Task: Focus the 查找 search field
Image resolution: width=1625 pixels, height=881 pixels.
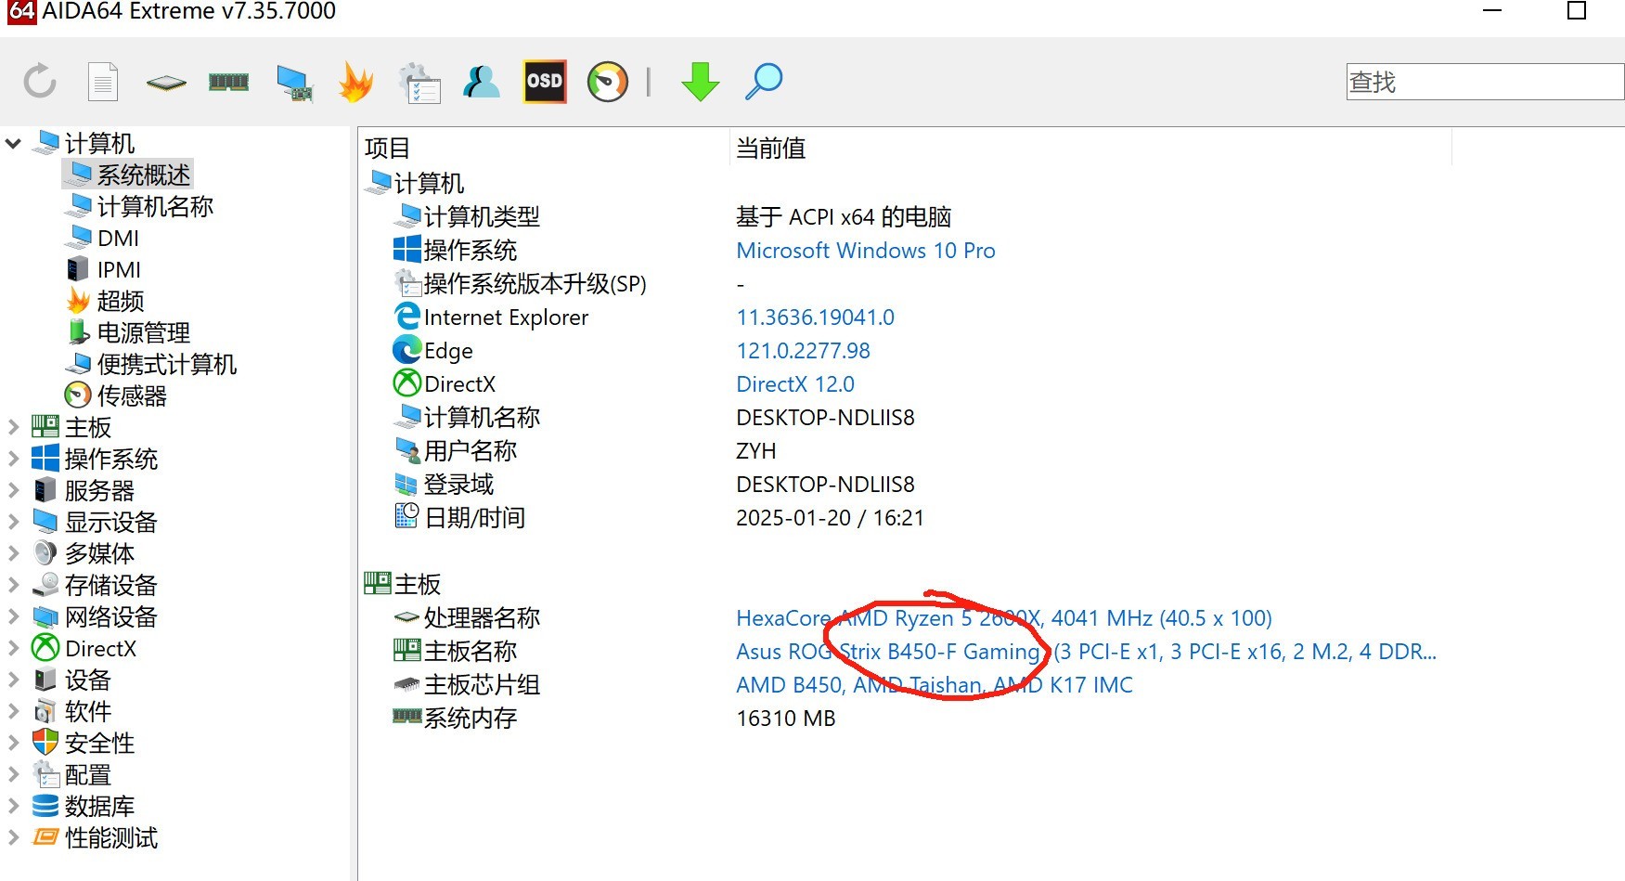Action: point(1485,82)
